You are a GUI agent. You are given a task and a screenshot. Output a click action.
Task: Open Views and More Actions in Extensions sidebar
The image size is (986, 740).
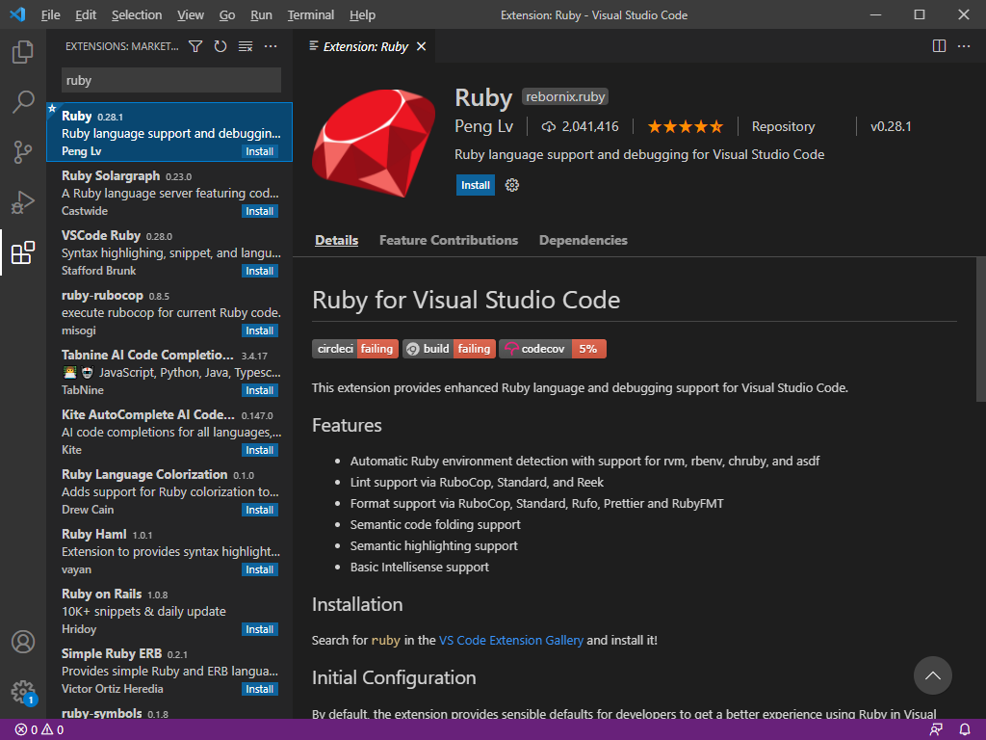pyautogui.click(x=271, y=46)
